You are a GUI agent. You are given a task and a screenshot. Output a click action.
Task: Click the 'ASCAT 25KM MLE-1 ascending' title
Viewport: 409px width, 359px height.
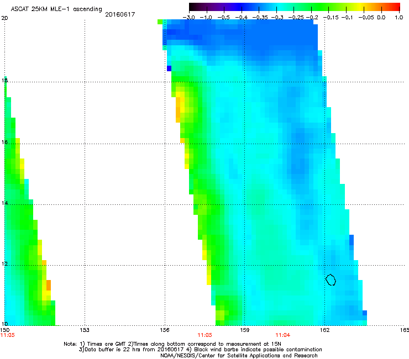(x=56, y=9)
